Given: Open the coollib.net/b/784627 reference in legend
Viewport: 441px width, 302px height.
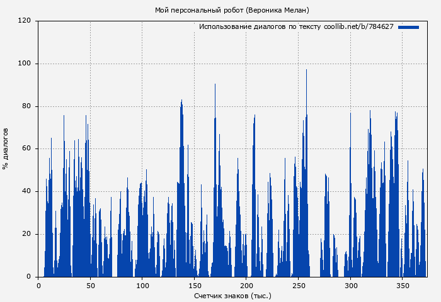Looking at the screenshot, I should tap(358, 27).
